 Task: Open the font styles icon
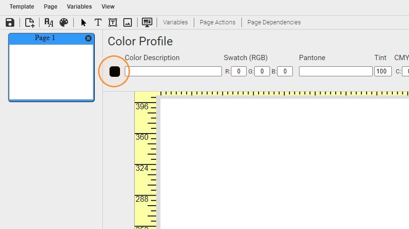[x=49, y=22]
